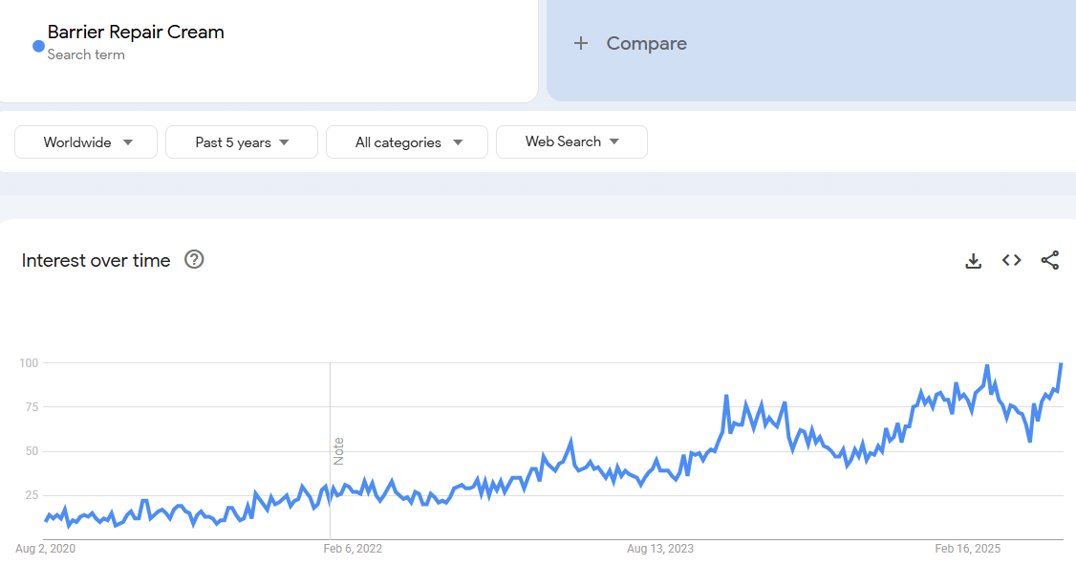The height and width of the screenshot is (587, 1076).
Task: Click the Feb 16, 2025 date label
Action: [967, 549]
